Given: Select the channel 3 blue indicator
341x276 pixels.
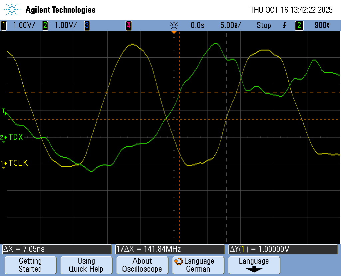Looking at the screenshot, I should click(x=87, y=25).
